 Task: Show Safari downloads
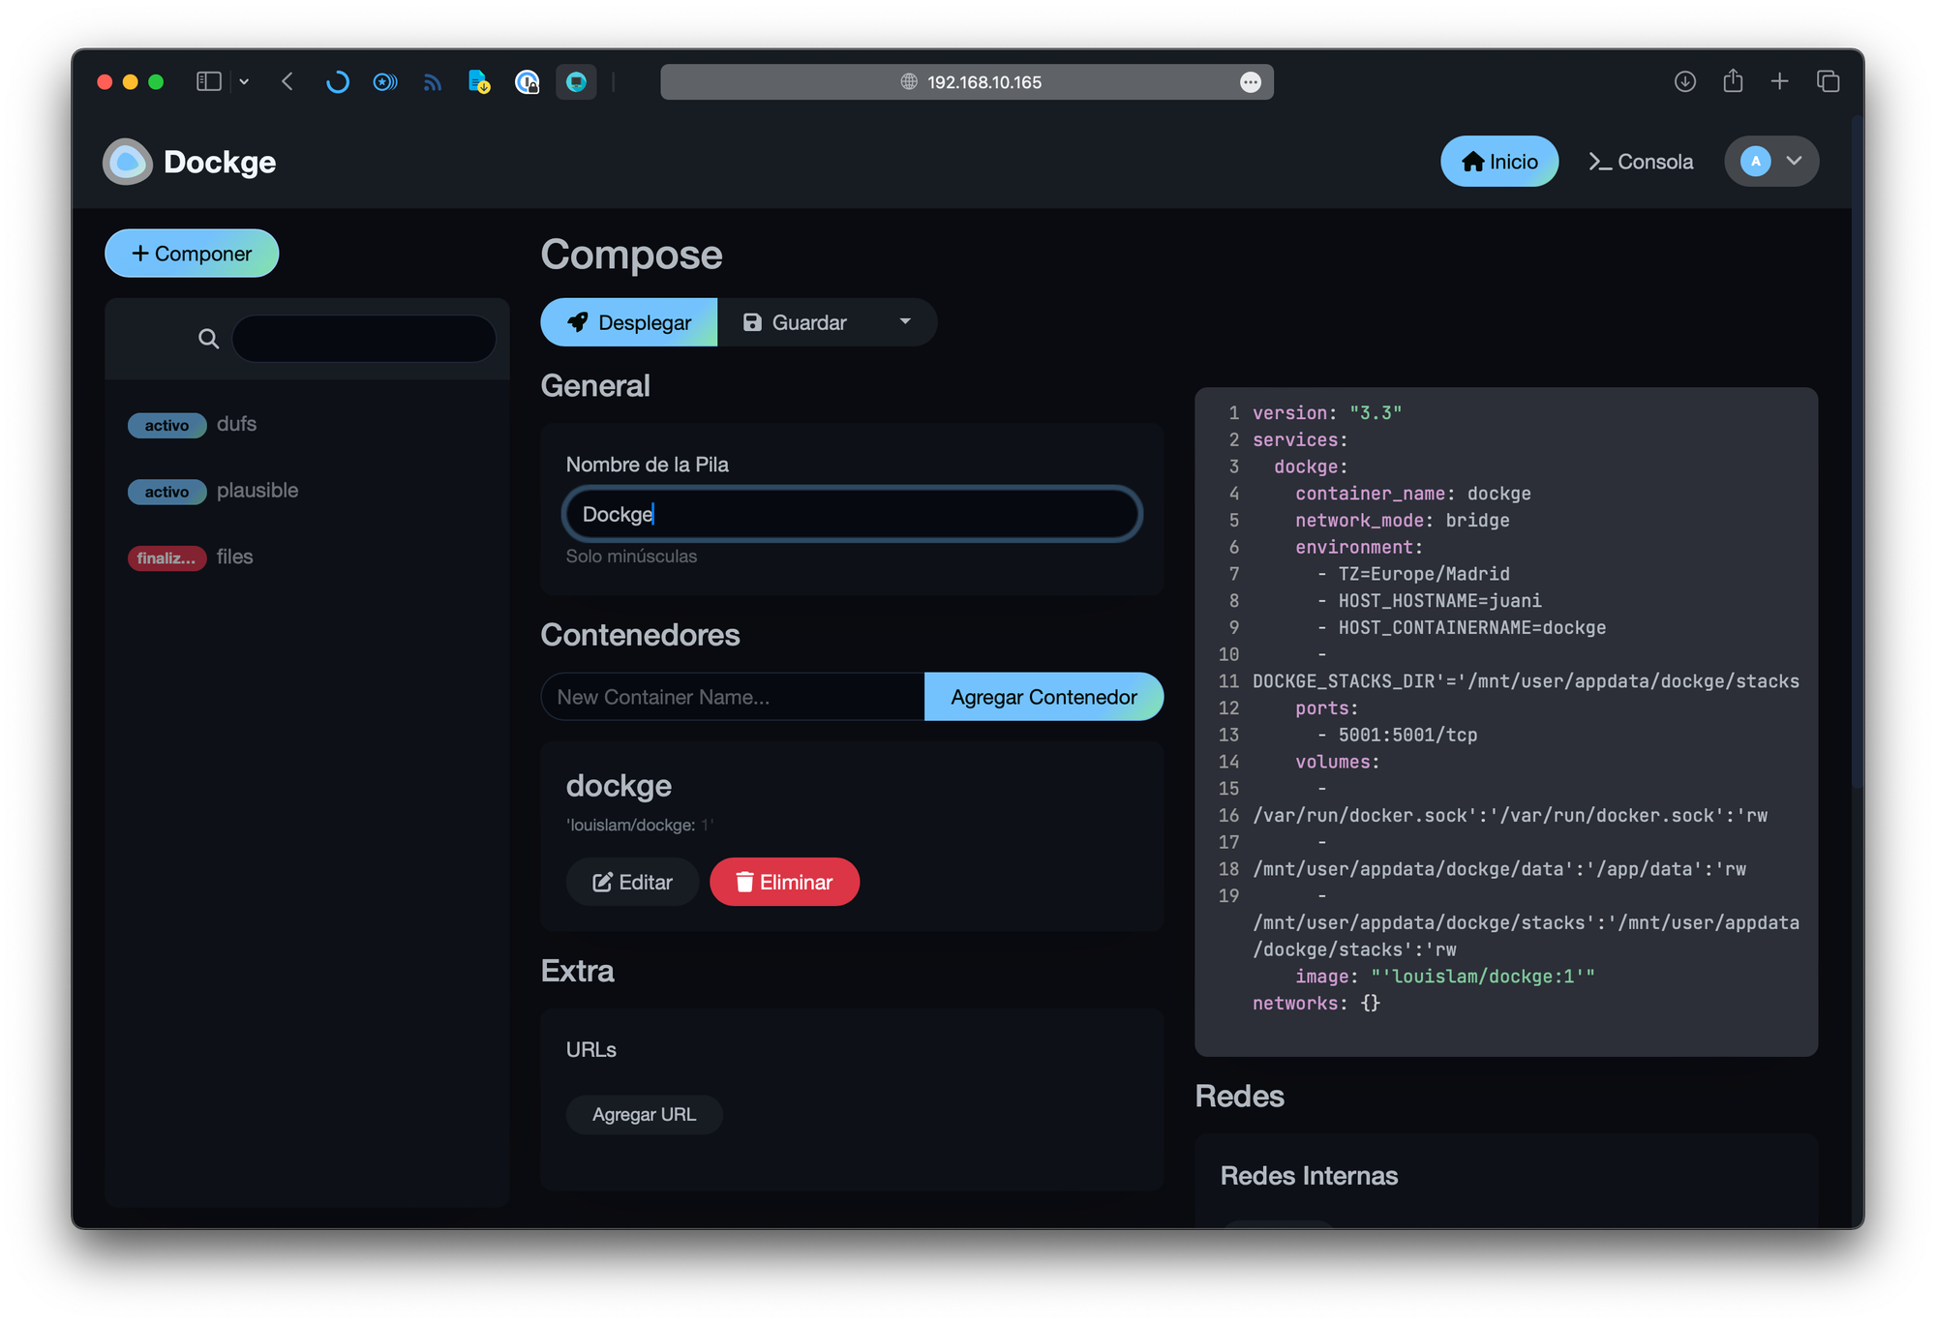click(x=1685, y=82)
